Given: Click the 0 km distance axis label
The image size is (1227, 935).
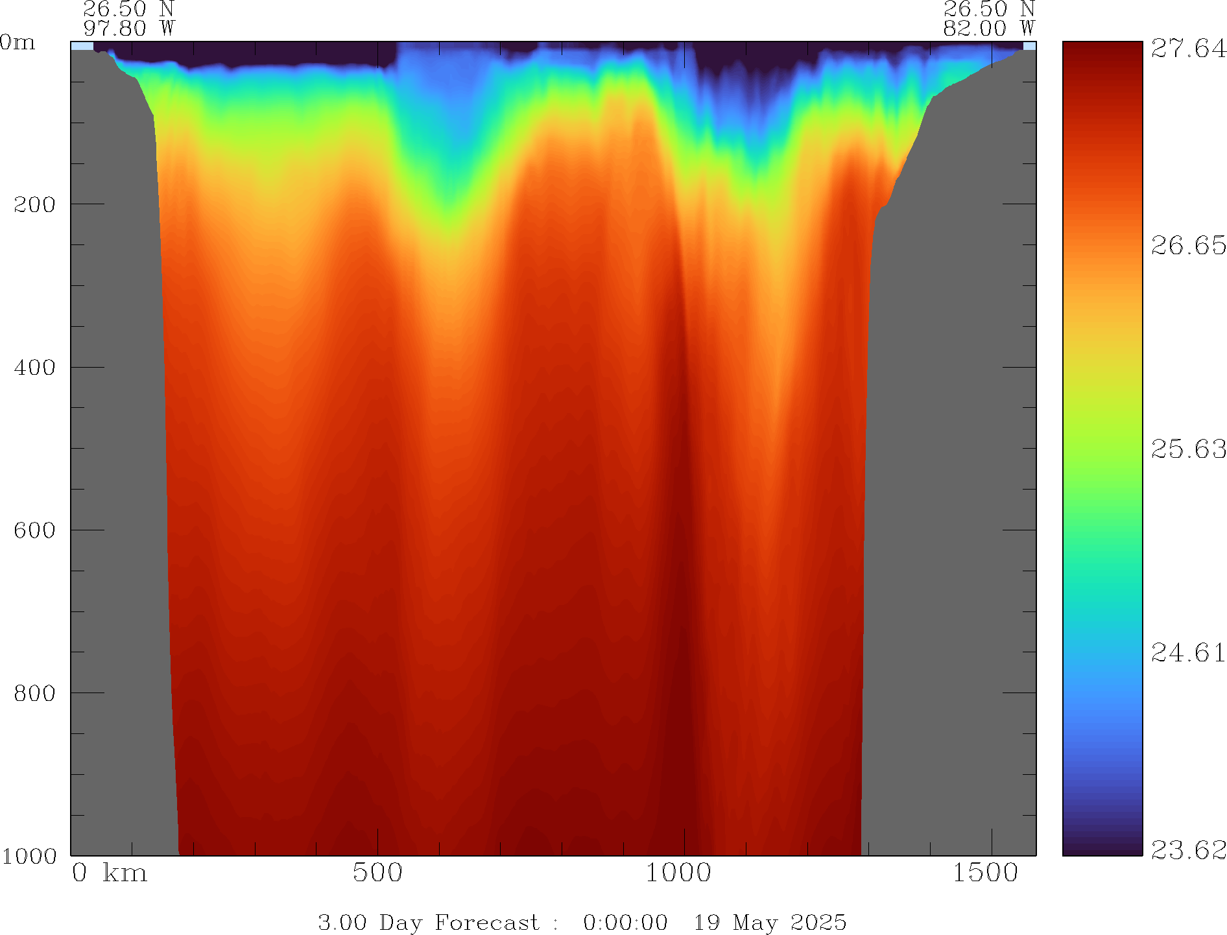Looking at the screenshot, I should point(109,873).
